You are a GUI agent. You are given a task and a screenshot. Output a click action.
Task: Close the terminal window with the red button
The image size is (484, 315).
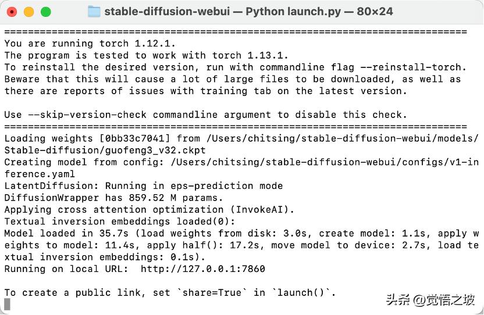point(12,12)
